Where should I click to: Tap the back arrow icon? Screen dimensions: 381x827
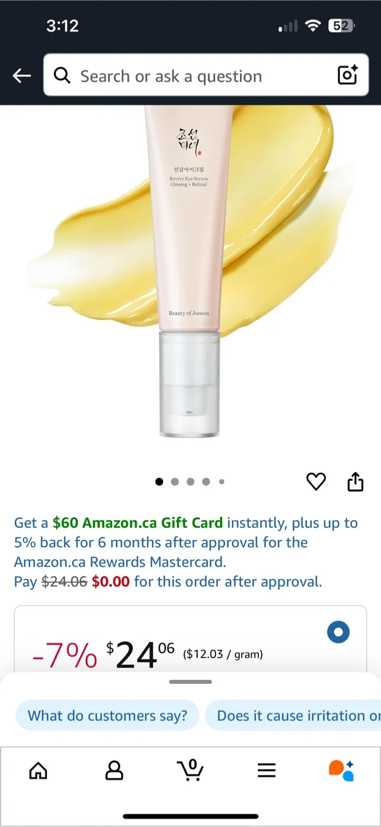[x=22, y=76]
